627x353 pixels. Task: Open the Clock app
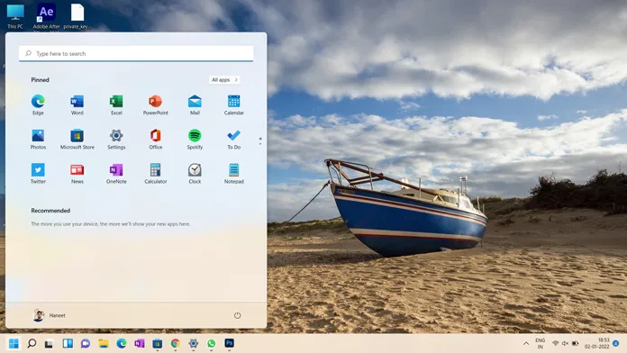(x=195, y=174)
